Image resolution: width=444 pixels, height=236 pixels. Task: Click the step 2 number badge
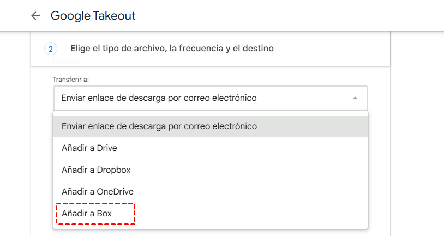(51, 49)
